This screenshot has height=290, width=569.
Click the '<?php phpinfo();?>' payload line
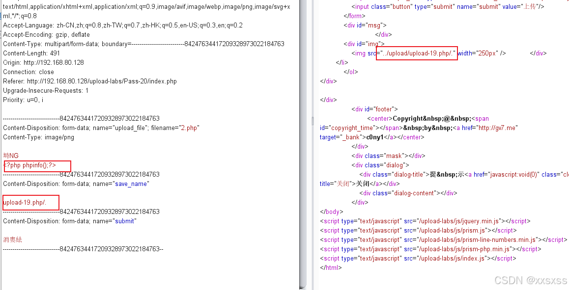click(30, 165)
